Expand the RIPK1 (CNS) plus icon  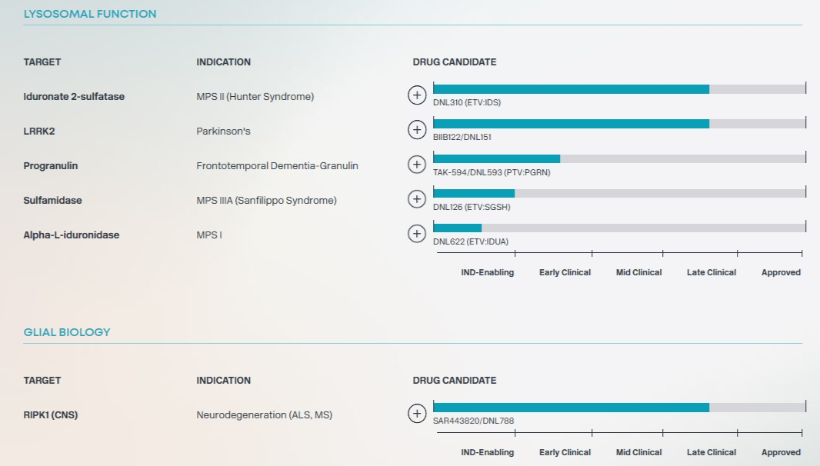(x=416, y=414)
